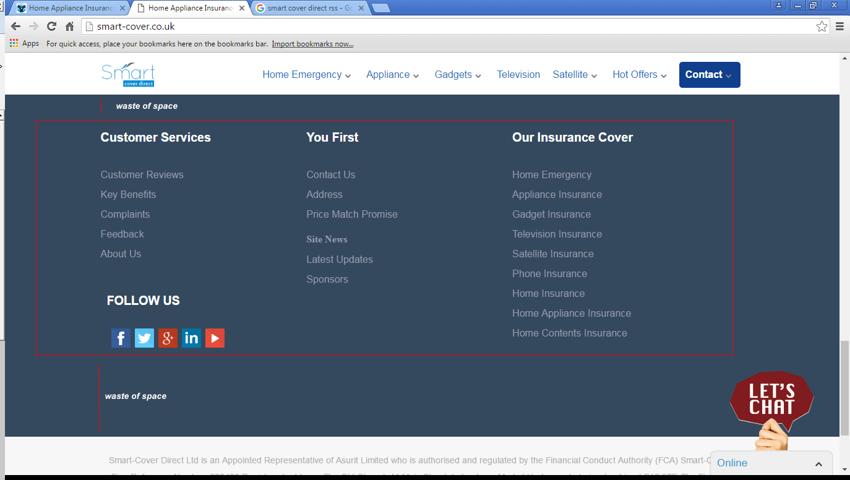Click the Import bookmarks now link
Screen dimensions: 850x480
(x=312, y=44)
